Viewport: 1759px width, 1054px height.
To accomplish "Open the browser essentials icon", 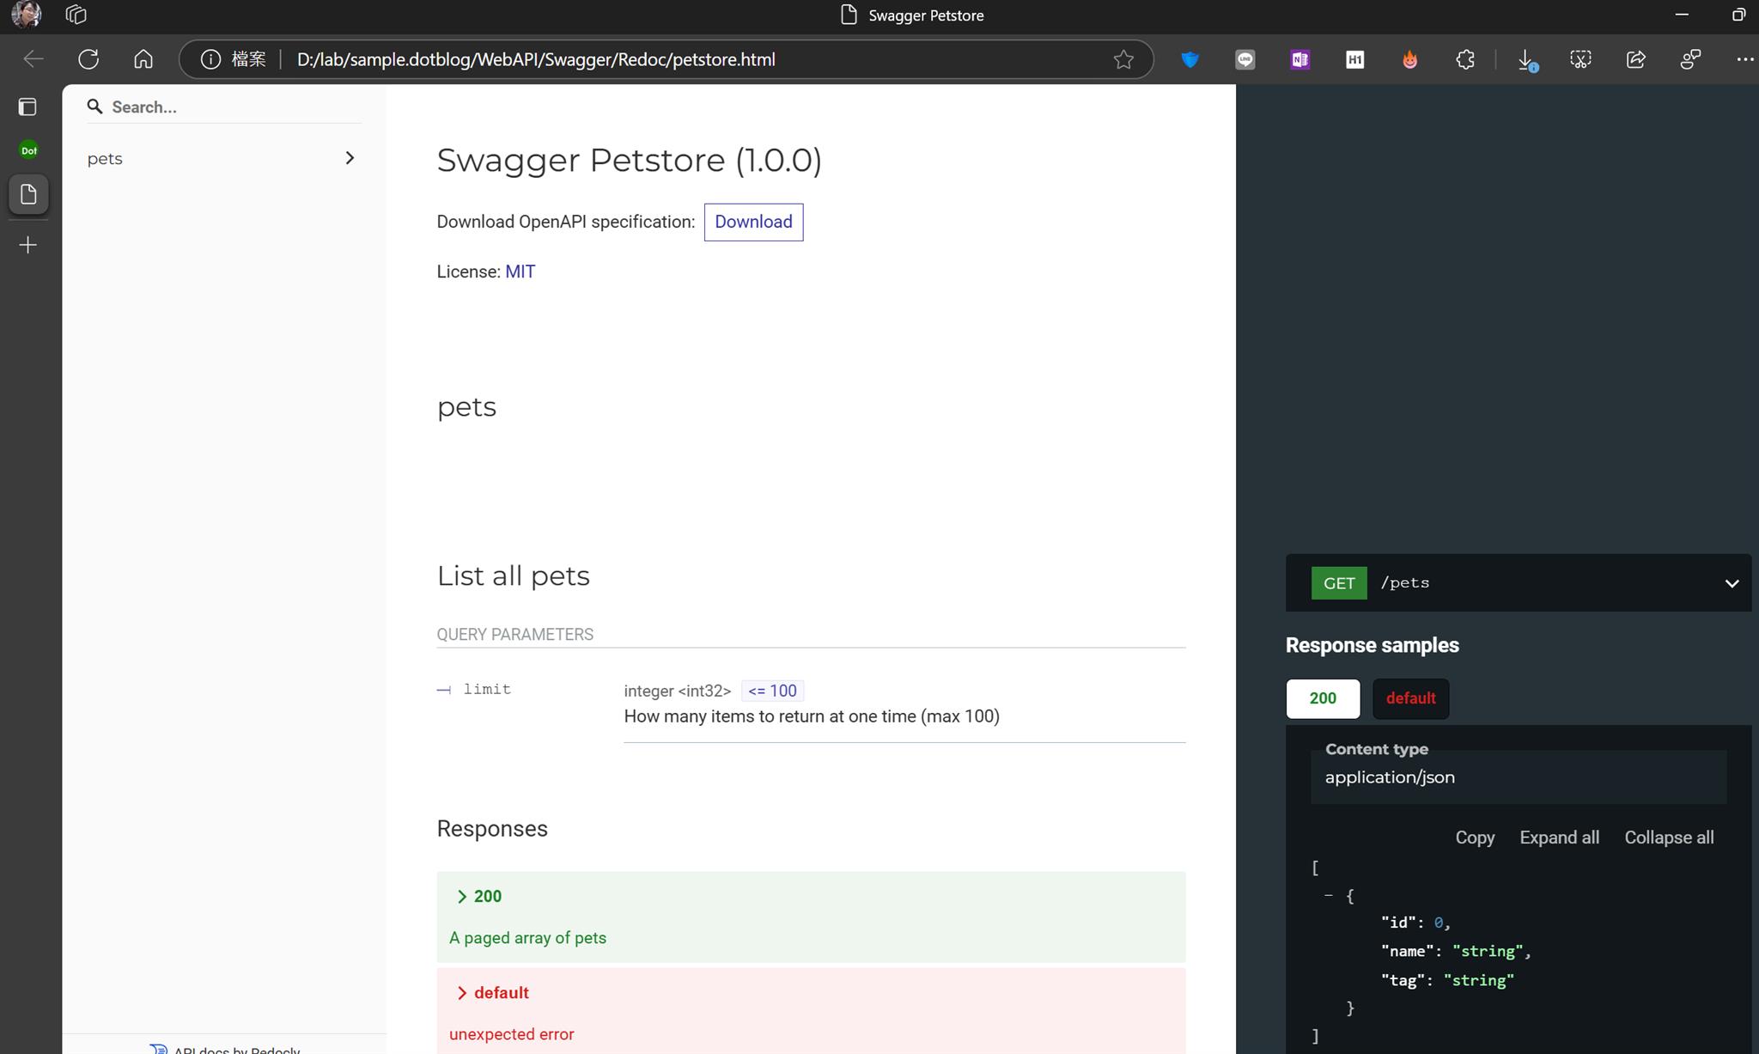I will (1690, 59).
